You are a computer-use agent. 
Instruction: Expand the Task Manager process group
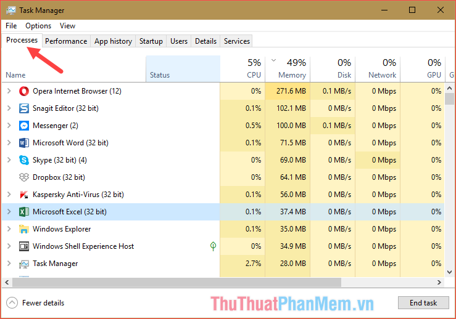point(9,264)
